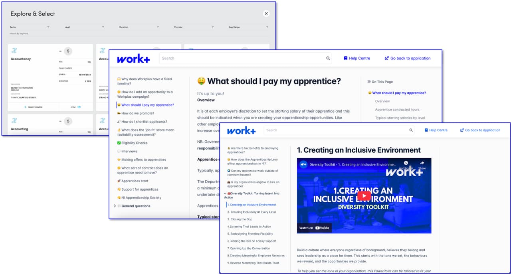Open the Interviews article in the sidebar
Screen dimensions: 511x274
tap(127, 151)
